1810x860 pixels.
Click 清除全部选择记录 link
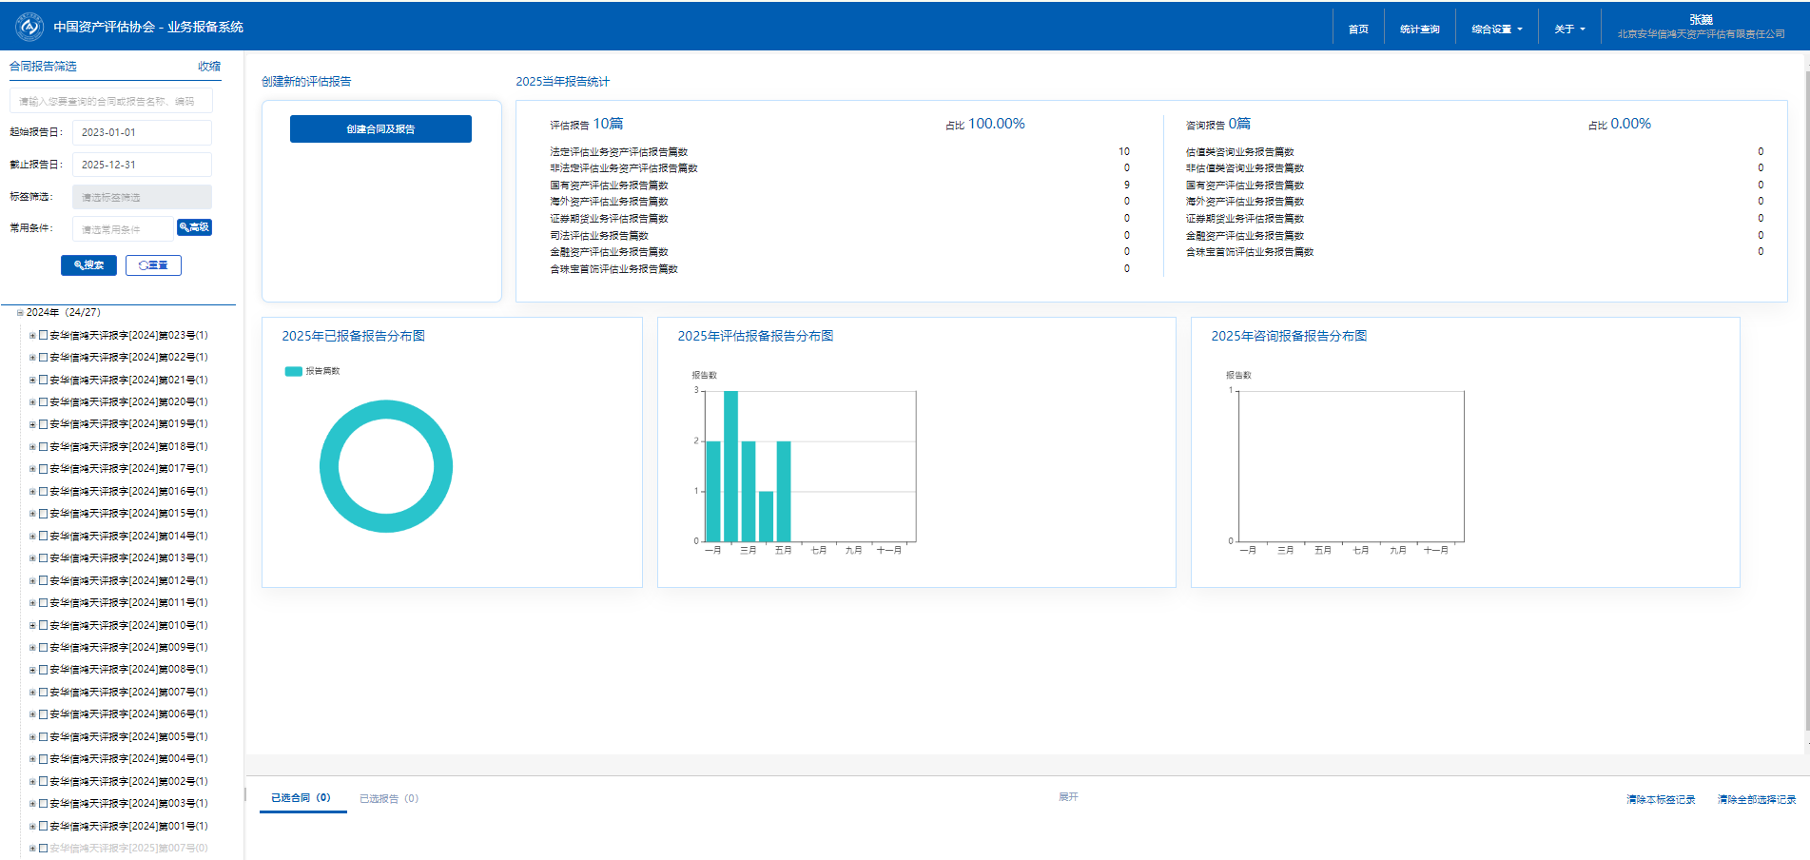coord(1756,800)
